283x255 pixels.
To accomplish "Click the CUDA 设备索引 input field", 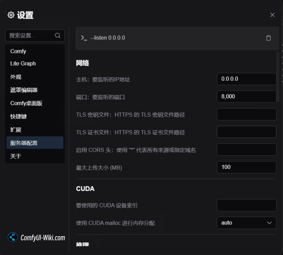I will 246,205.
